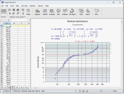Click the zoom slider handle
Image resolution: width=124 pixels, height=94 pixels.
coord(101,91)
